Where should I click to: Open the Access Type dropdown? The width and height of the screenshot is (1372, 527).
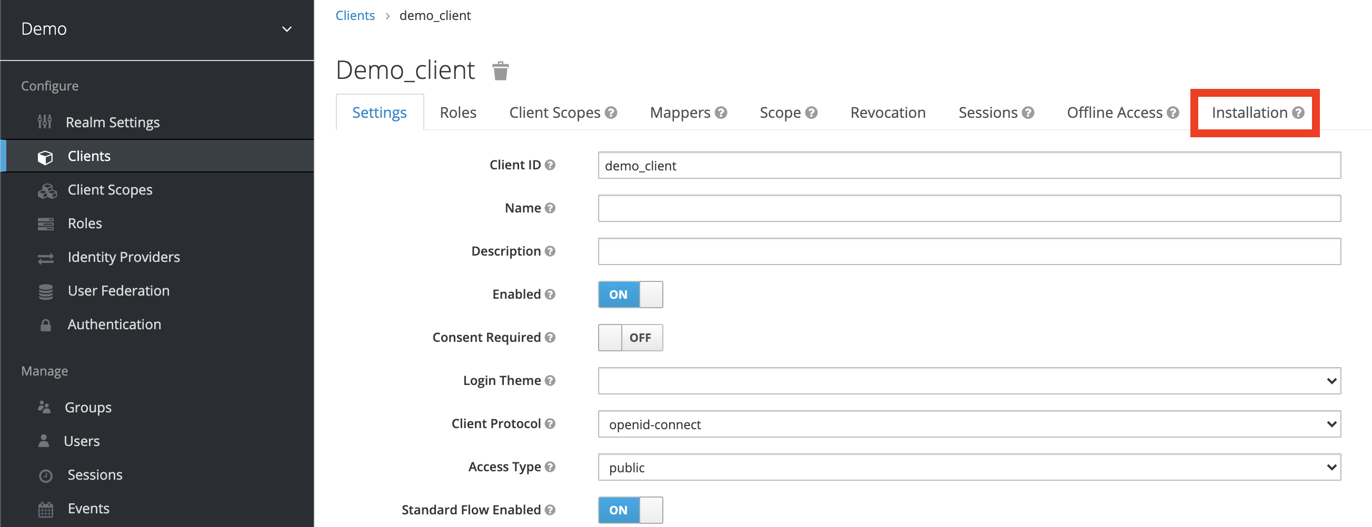click(x=969, y=467)
